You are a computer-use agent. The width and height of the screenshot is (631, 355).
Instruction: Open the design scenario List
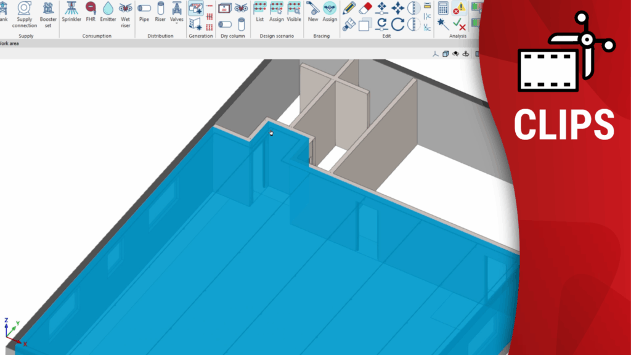coord(259,12)
